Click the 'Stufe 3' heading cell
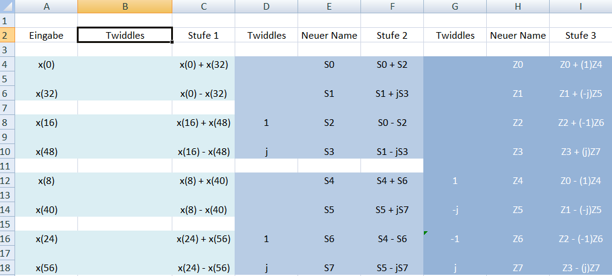Image resolution: width=612 pixels, height=276 pixels. pyautogui.click(x=581, y=36)
